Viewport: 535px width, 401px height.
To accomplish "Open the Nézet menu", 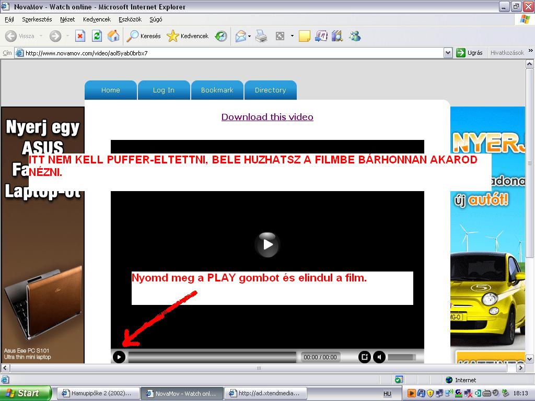I will pyautogui.click(x=67, y=19).
